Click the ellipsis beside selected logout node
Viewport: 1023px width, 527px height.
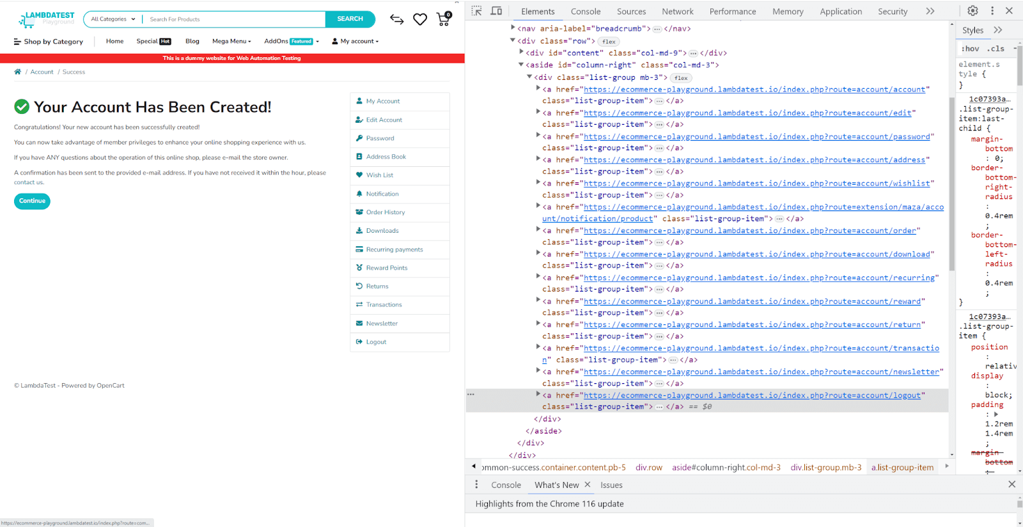point(471,395)
